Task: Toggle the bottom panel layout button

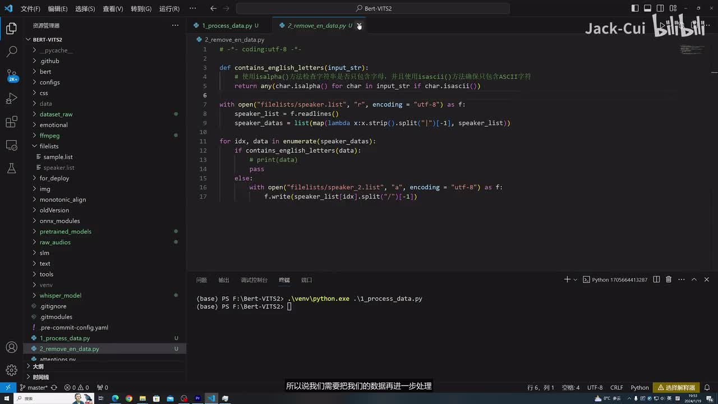Action: [647, 8]
